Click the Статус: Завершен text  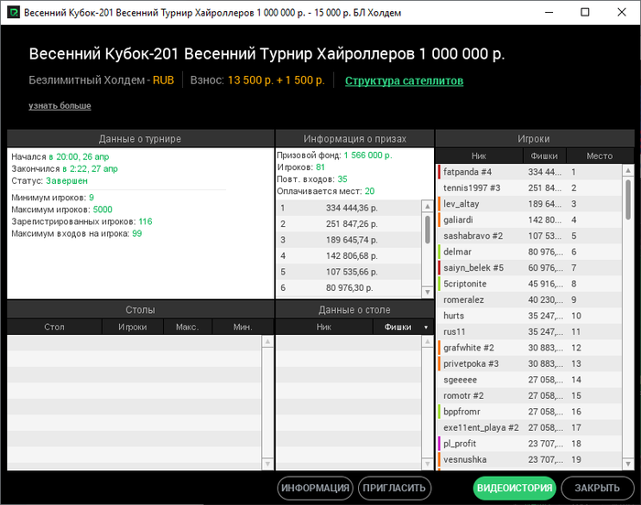click(49, 180)
